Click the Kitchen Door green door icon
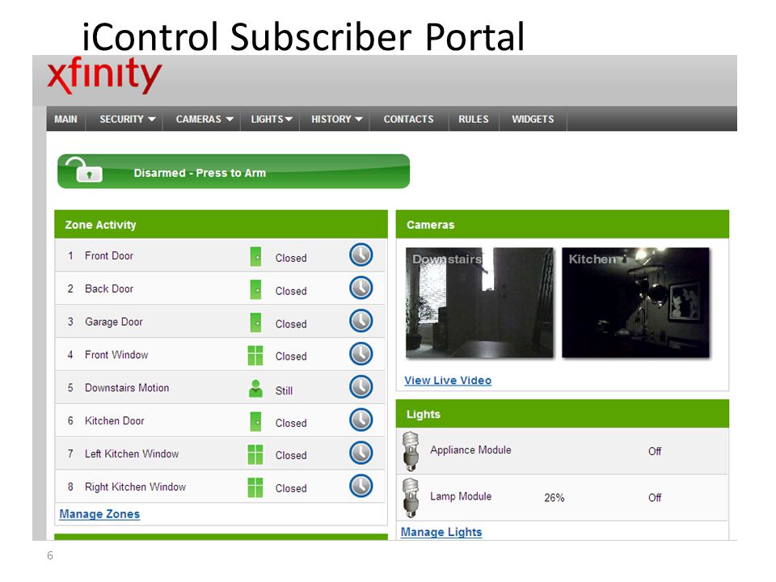The image size is (776, 582). [x=255, y=422]
